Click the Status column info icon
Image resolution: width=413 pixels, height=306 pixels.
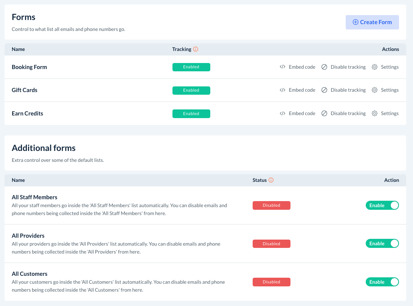click(x=271, y=180)
